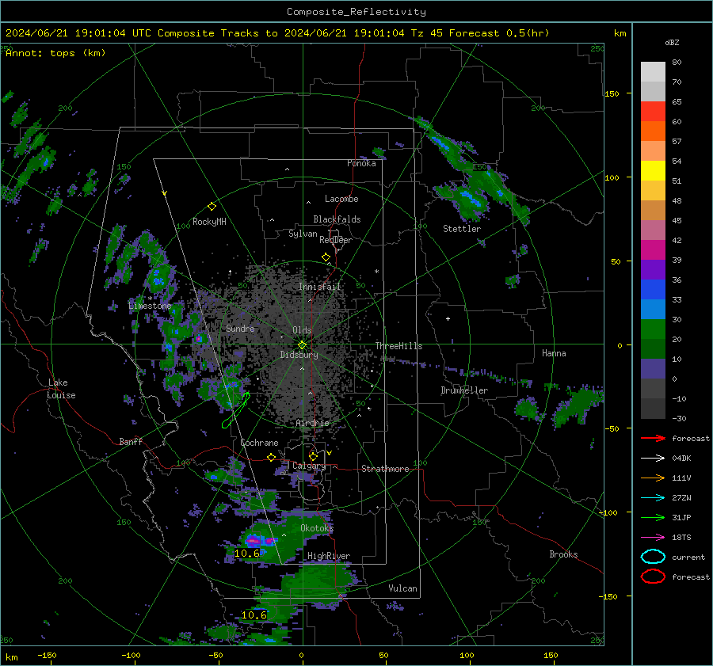Click the blue swatch between 36 and 33 dBZ
Viewport: 713px width, 666px height.
653,289
